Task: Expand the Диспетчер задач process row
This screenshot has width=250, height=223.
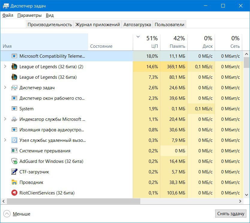Action: coord(5,87)
